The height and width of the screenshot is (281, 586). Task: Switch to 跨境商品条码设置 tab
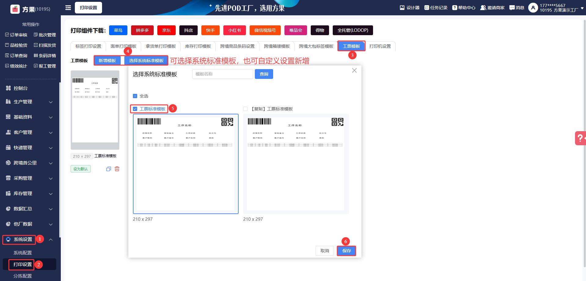[237, 46]
